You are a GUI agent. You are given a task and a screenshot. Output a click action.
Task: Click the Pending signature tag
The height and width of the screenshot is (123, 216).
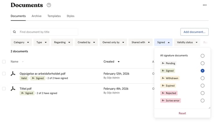168,63
